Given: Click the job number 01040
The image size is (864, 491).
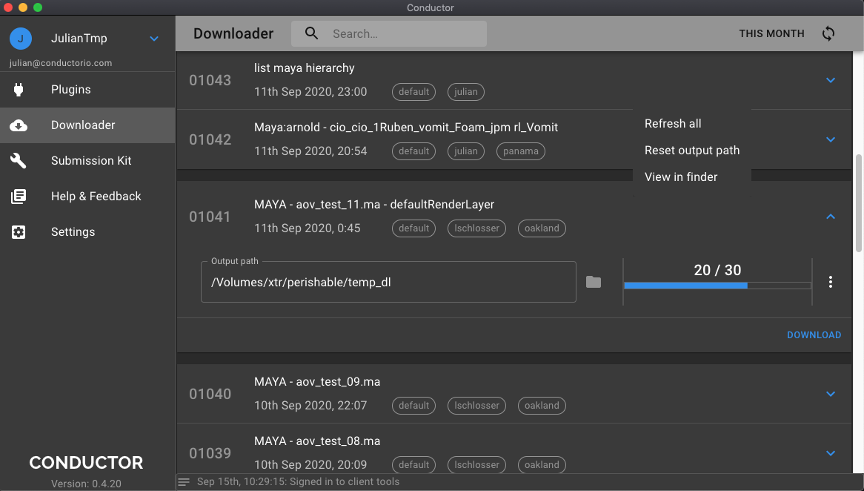Looking at the screenshot, I should pos(210,395).
